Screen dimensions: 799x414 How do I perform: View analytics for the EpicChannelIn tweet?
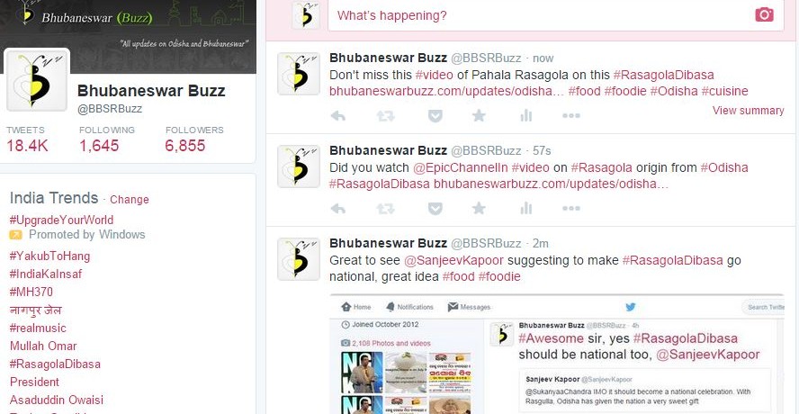525,208
